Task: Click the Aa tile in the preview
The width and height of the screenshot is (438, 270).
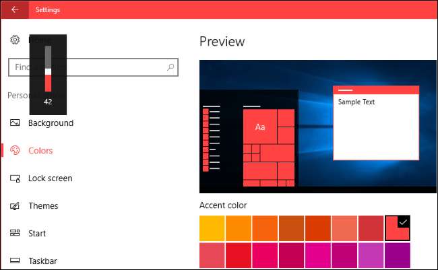Action: [260, 127]
